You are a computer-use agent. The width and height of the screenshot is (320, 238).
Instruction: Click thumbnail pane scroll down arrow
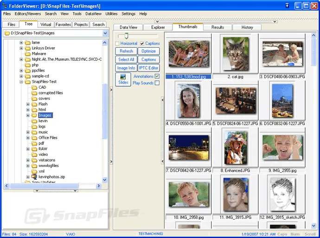click(314, 225)
